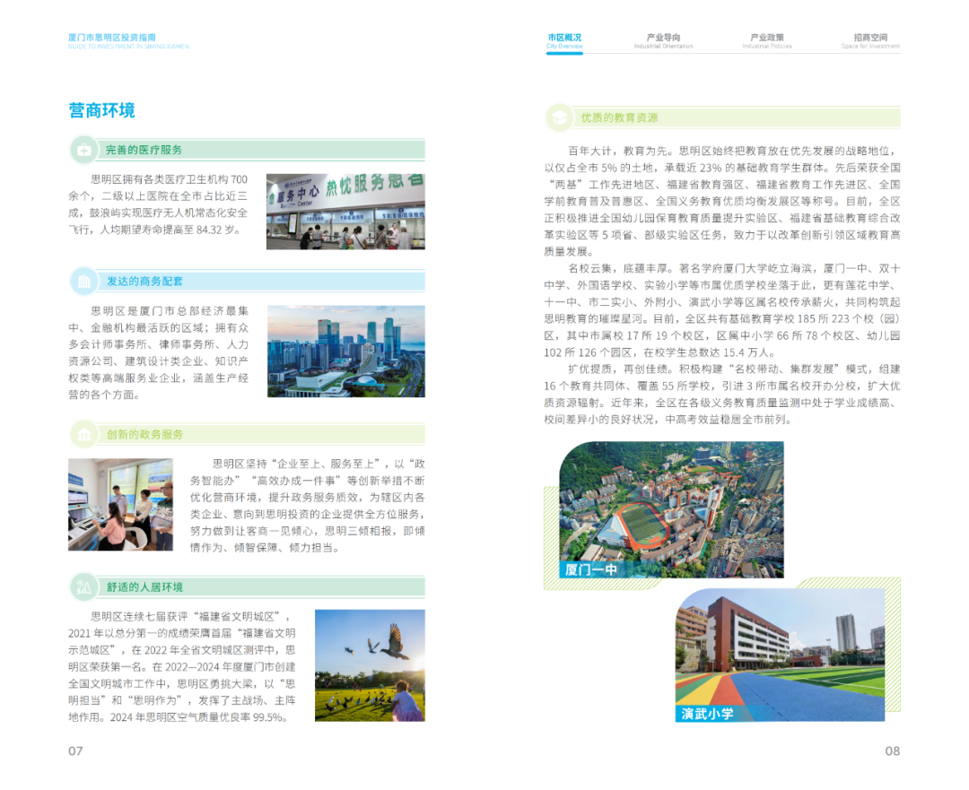Click the graduation cap icon beside 优质的教育资源
The image size is (969, 790).
pyautogui.click(x=559, y=117)
